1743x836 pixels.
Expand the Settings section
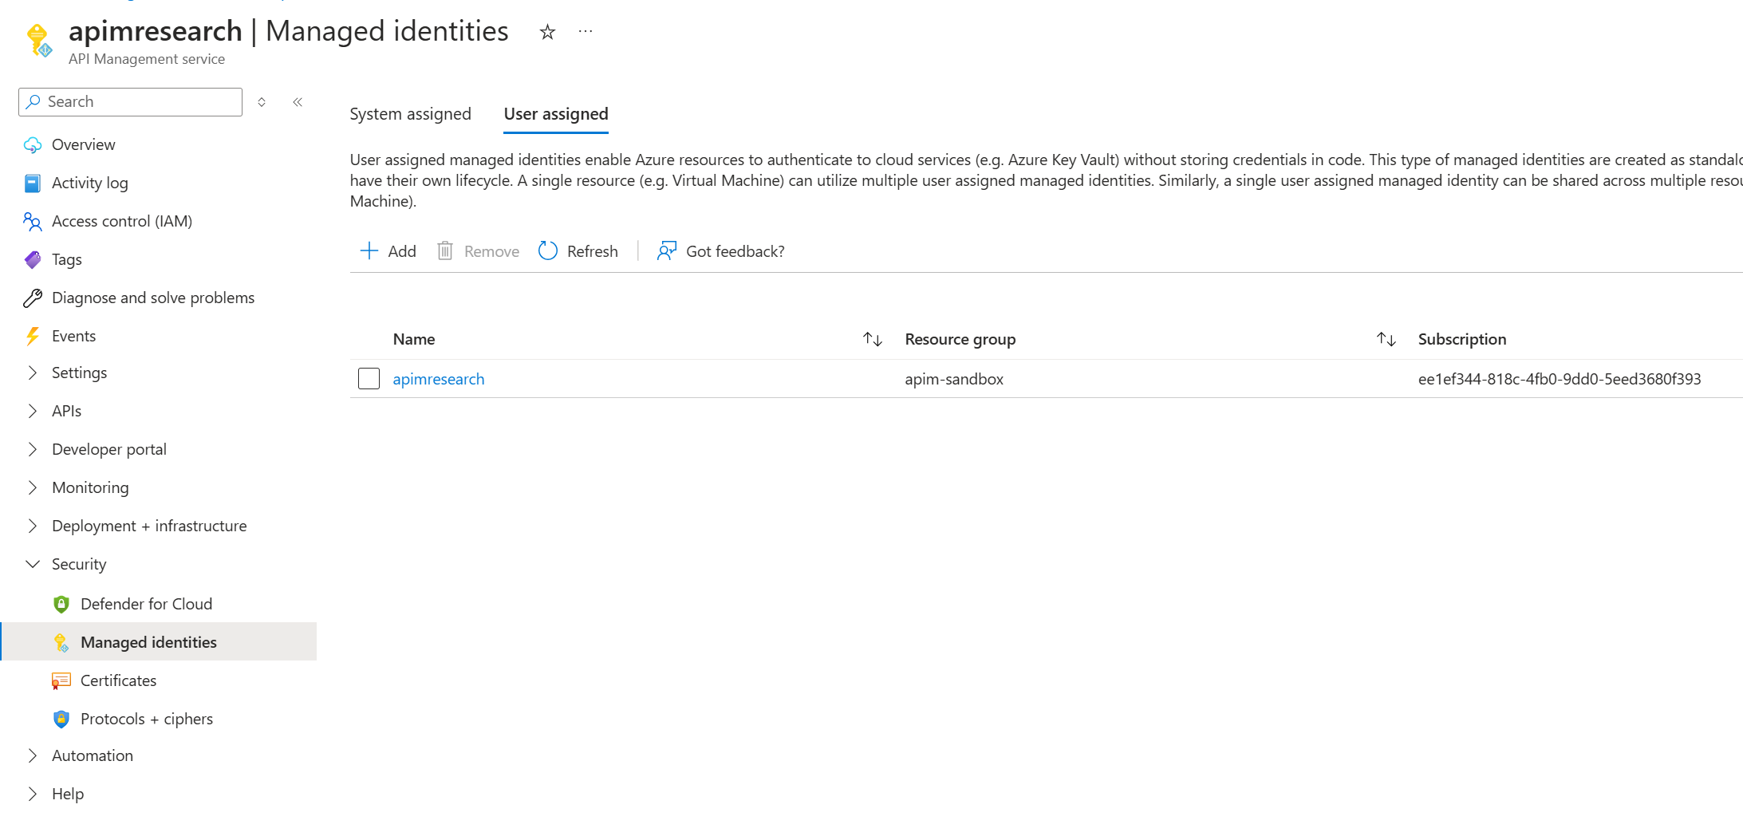pos(33,373)
